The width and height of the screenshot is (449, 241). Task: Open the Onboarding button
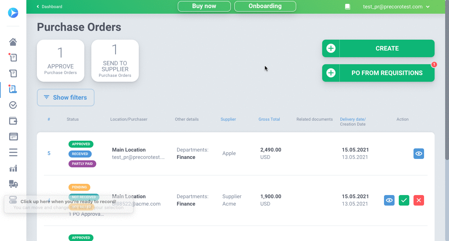265,6
